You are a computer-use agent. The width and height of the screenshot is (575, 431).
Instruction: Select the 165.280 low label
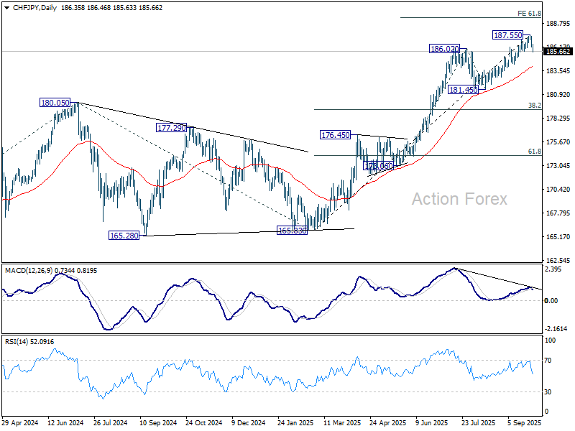point(124,236)
